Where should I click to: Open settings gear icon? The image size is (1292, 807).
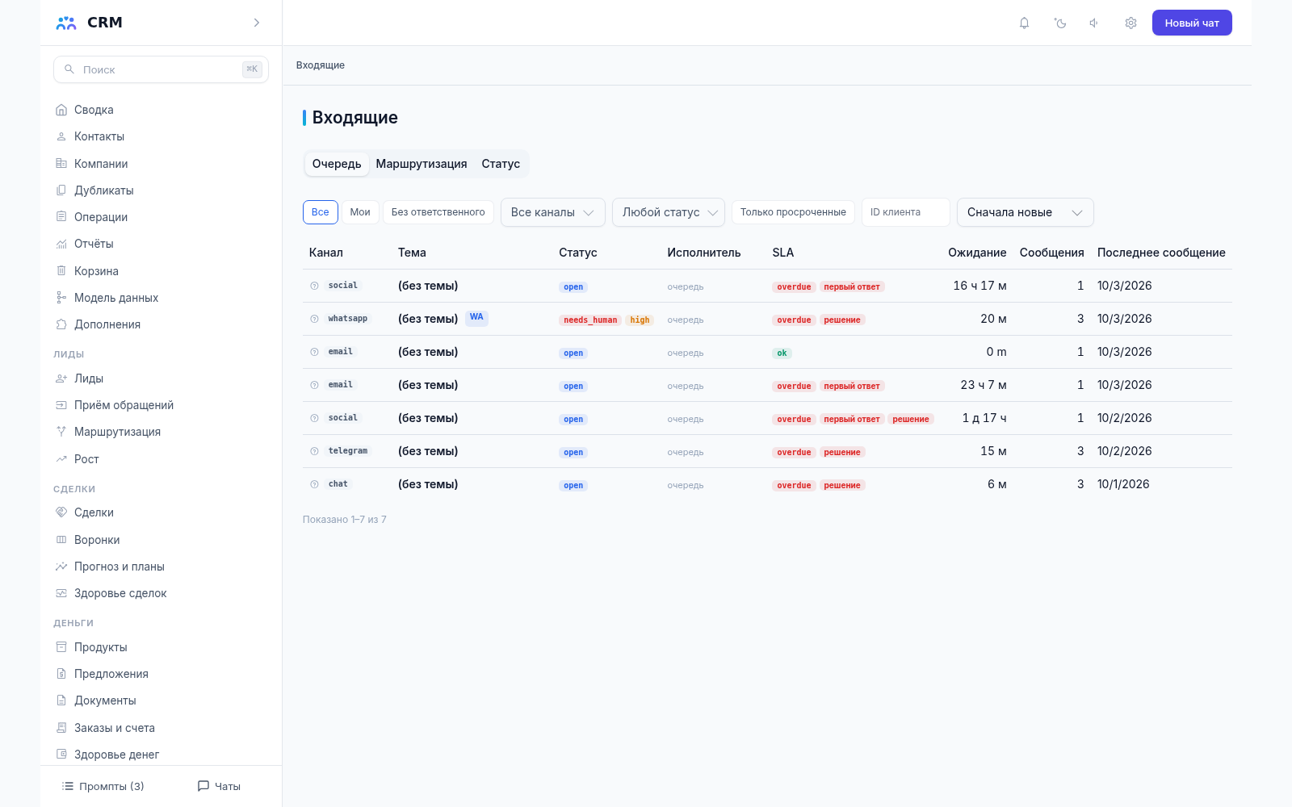point(1130,23)
